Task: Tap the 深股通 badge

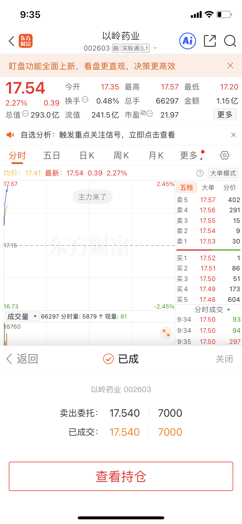Action: pos(130,48)
